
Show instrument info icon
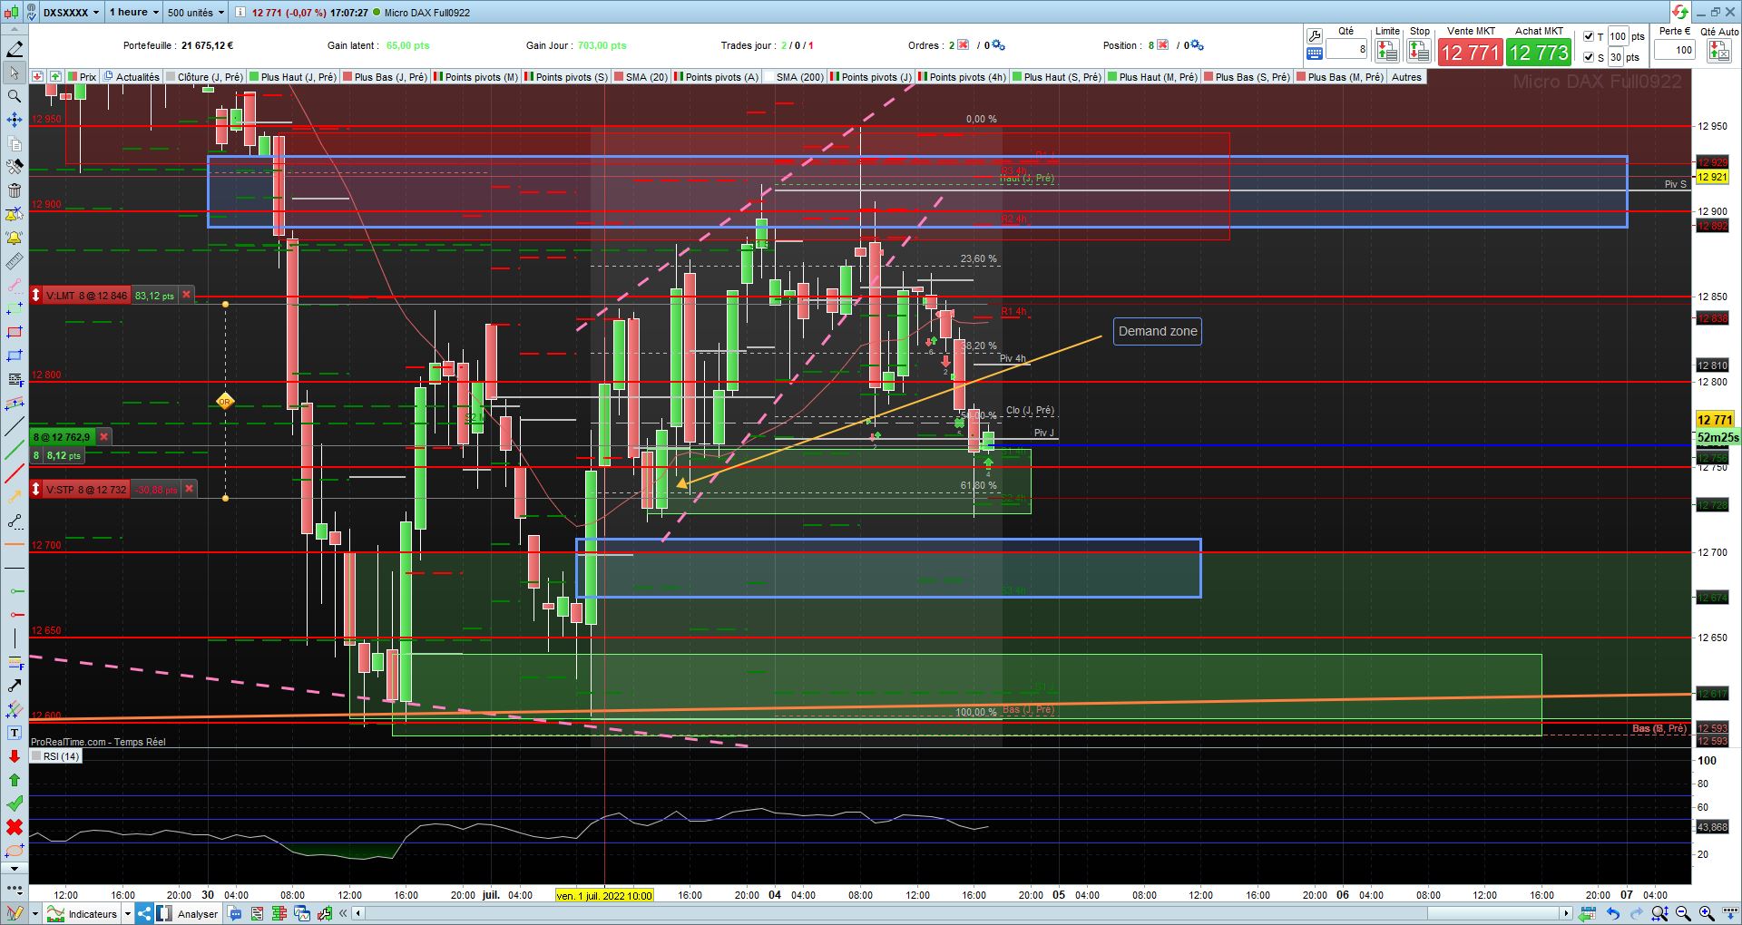(240, 13)
